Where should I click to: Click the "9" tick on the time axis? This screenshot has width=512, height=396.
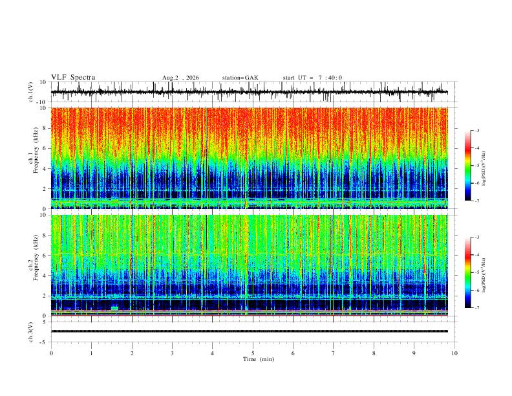tap(414, 353)
